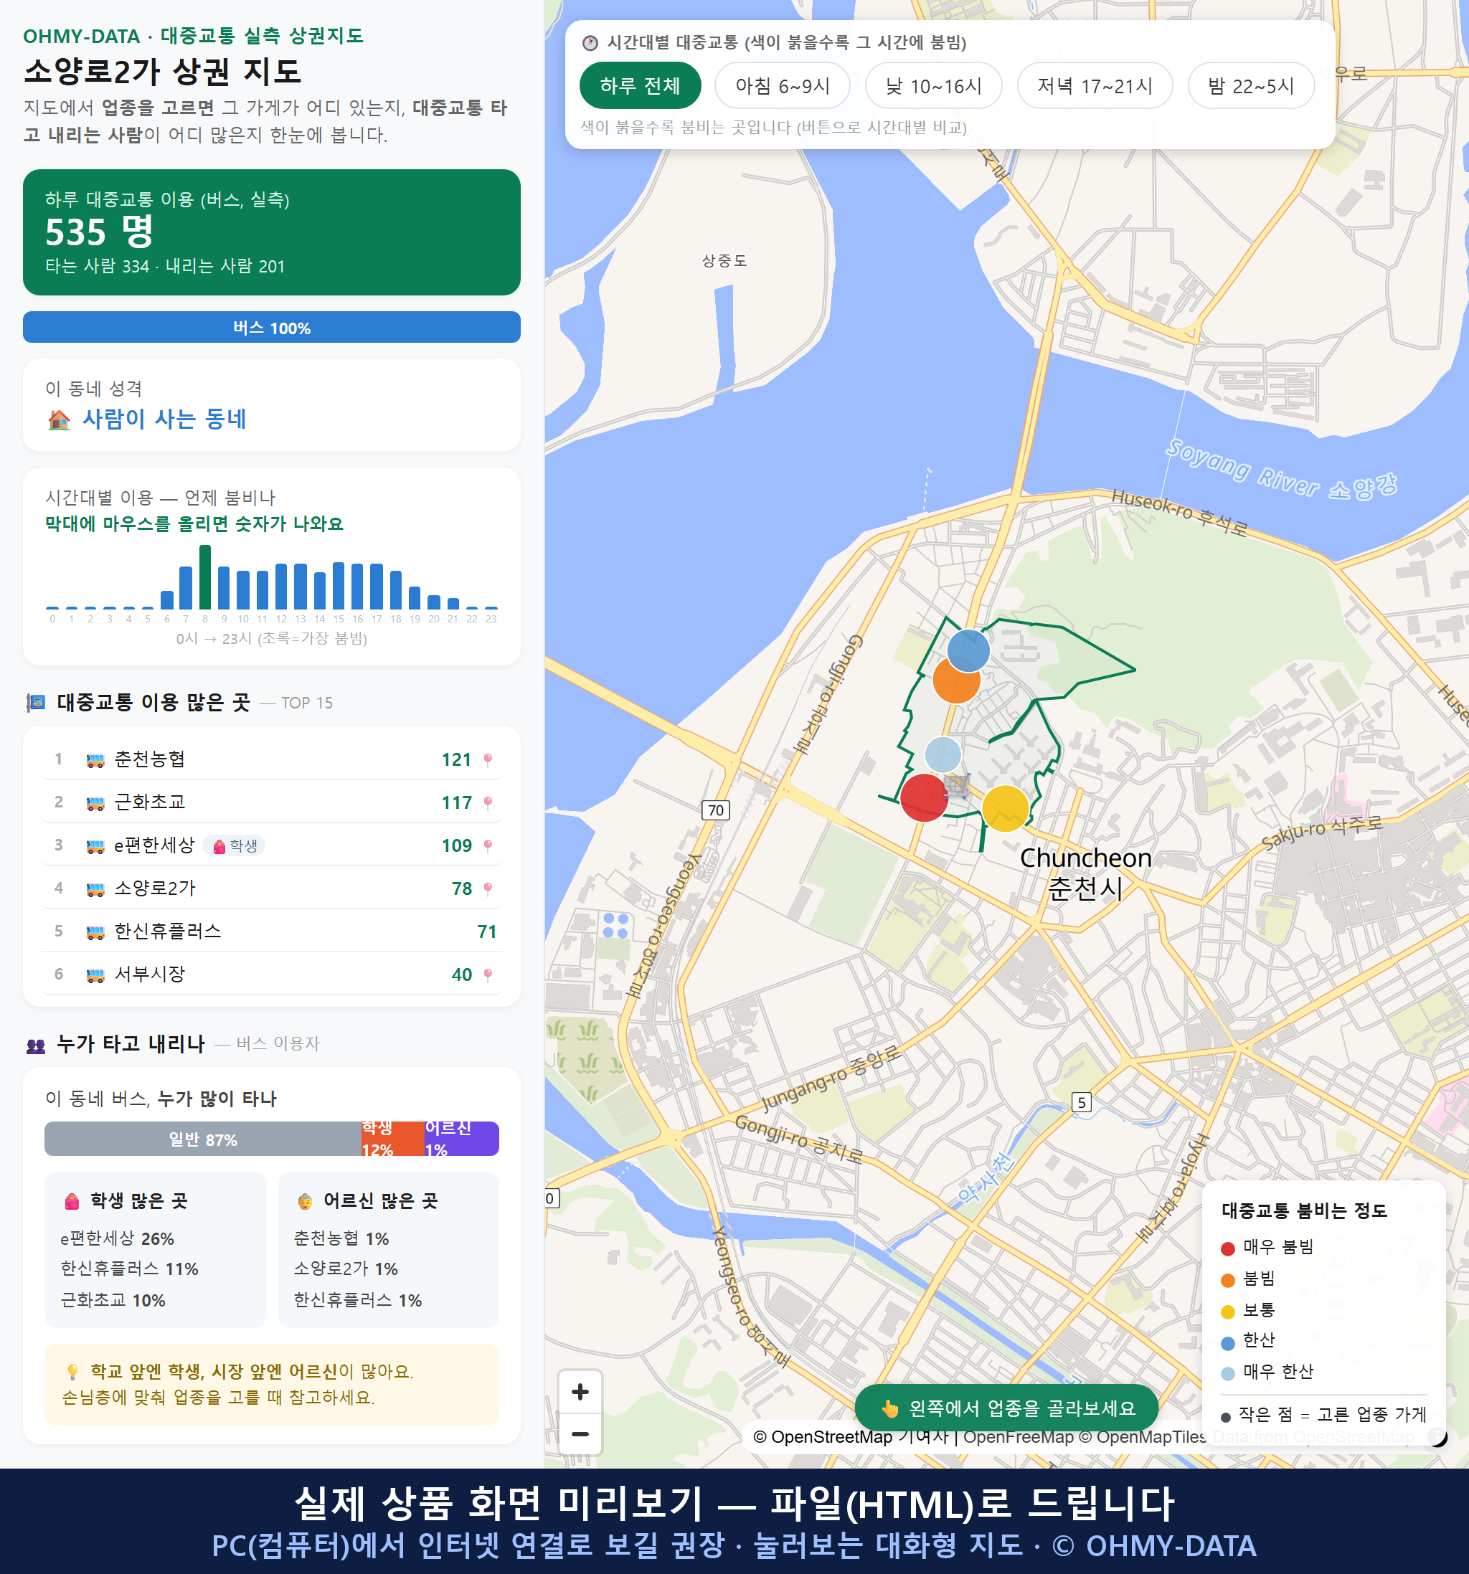Click the bus icon beside 근화초교
This screenshot has width=1469, height=1574.
coord(95,803)
